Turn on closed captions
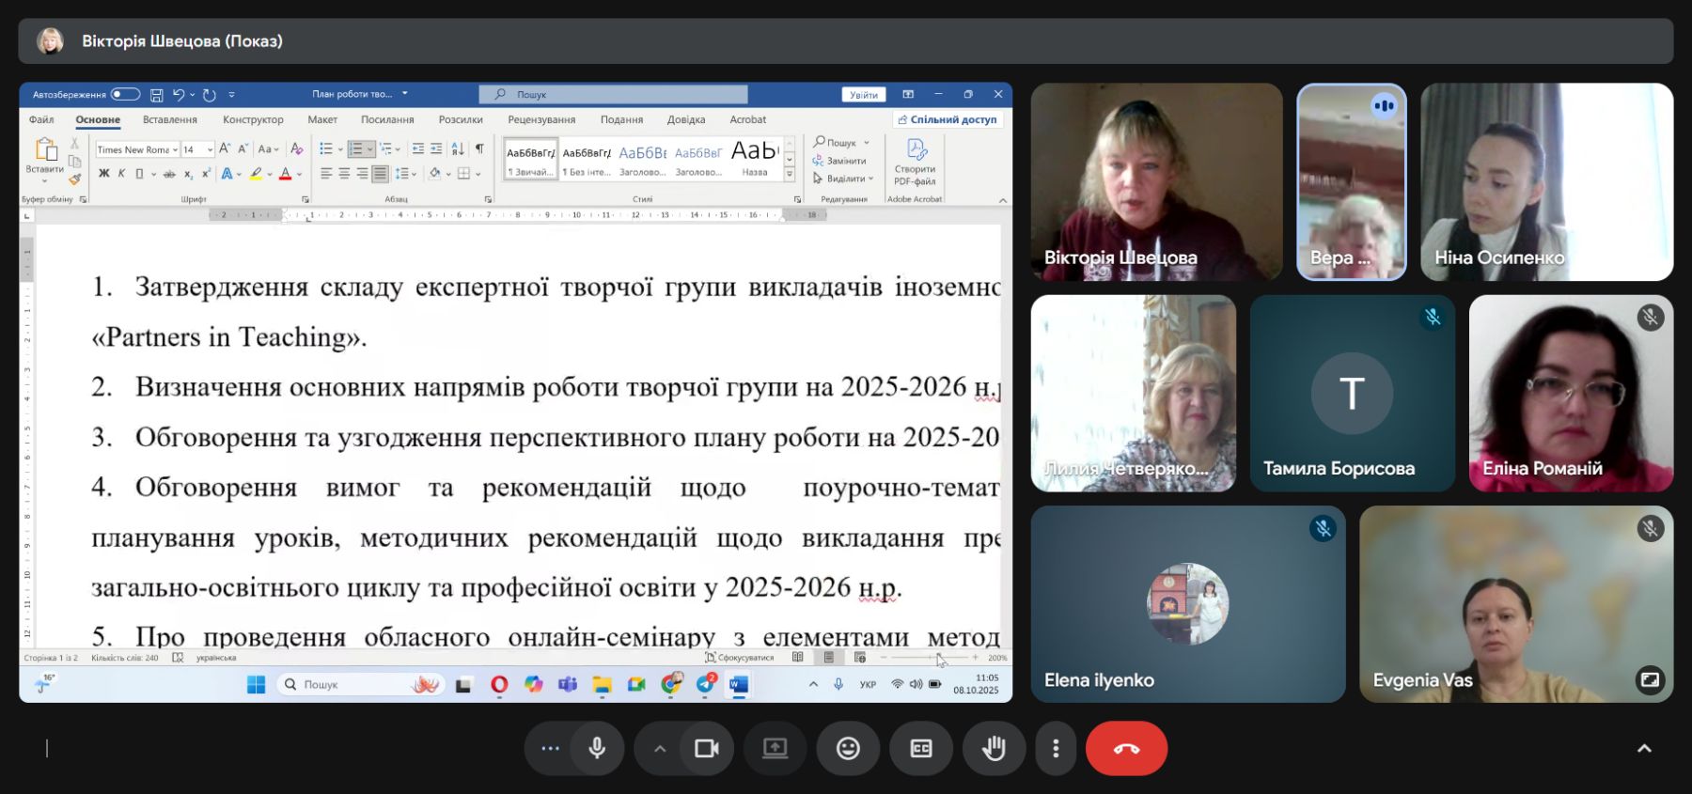The height and width of the screenshot is (794, 1692). pos(921,748)
